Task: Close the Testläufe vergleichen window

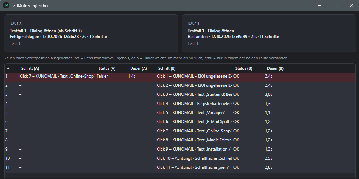Action: 351,6
